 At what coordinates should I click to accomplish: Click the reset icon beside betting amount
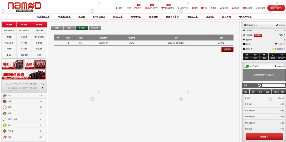pyautogui.click(x=259, y=85)
